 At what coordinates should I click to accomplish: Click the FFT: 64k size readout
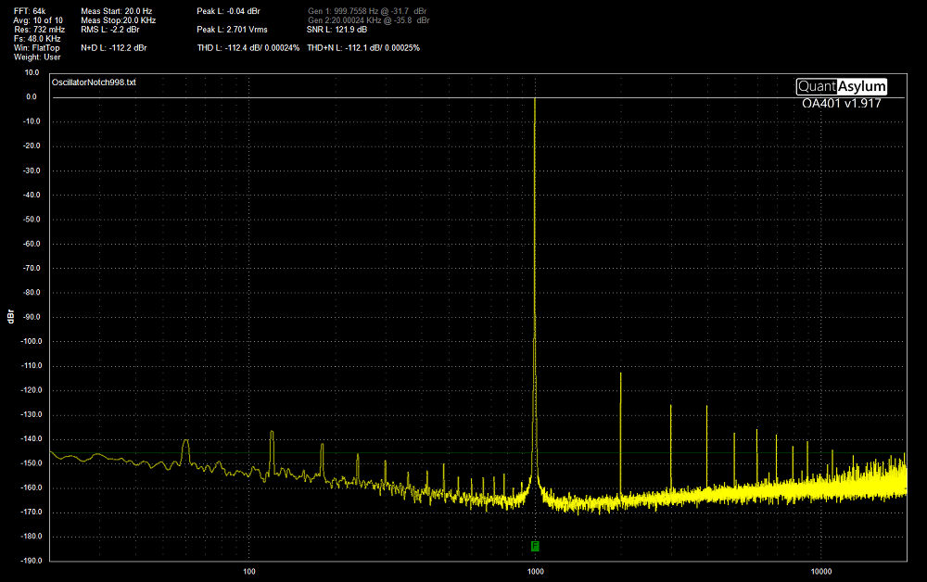[x=31, y=10]
